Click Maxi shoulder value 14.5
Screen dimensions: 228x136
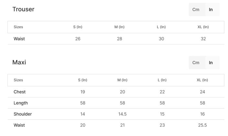122,114
